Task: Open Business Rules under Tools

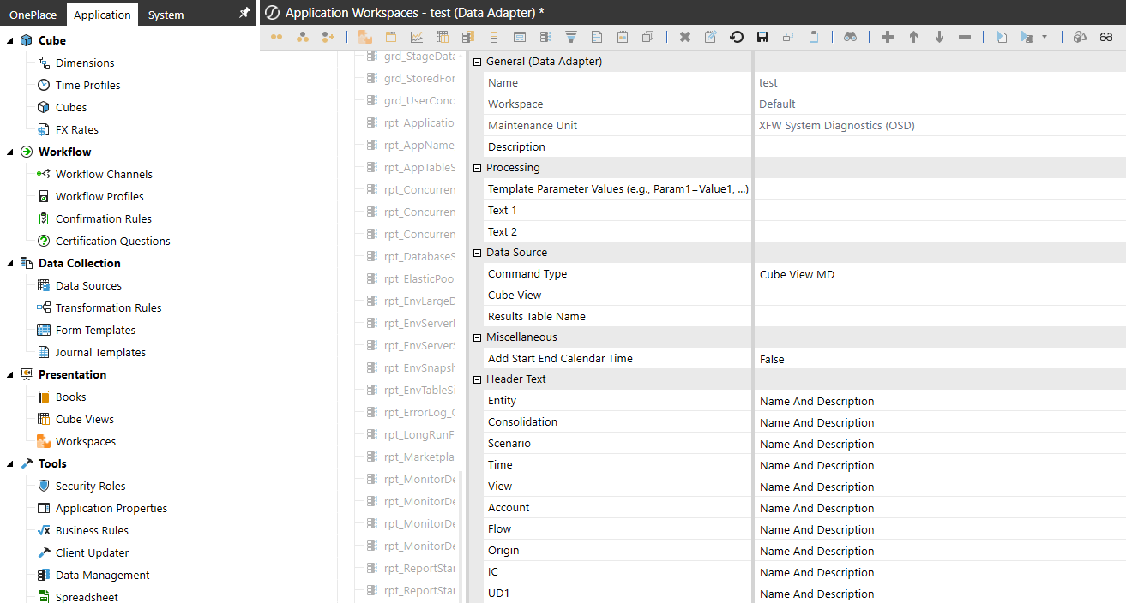Action: tap(92, 530)
